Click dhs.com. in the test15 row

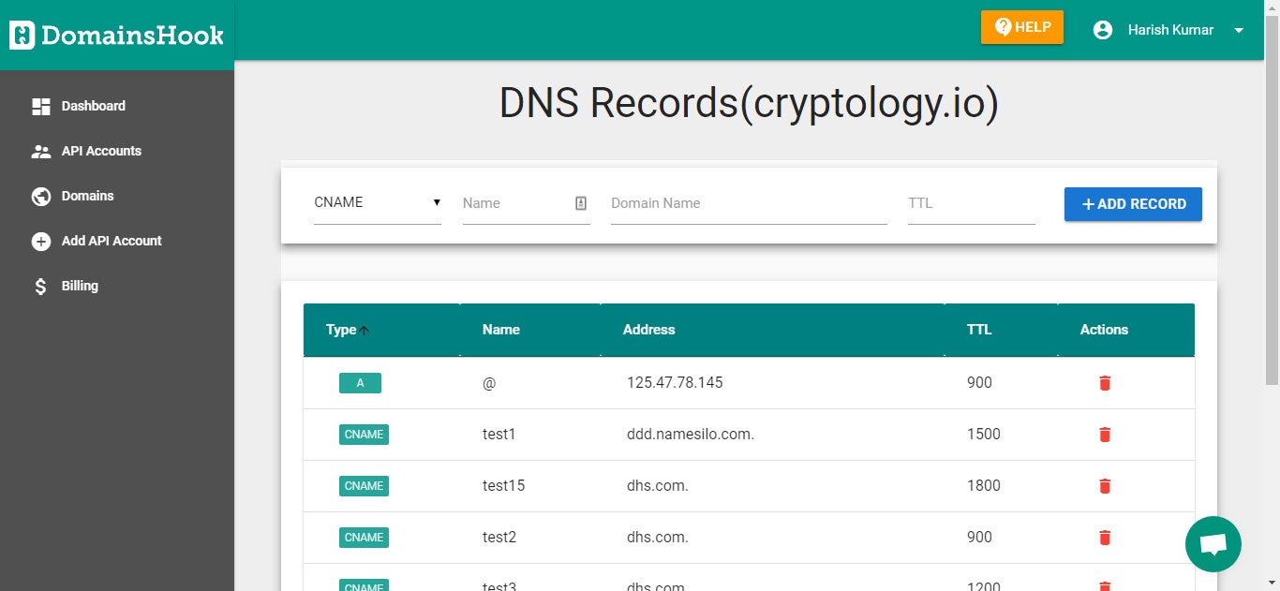(x=658, y=486)
